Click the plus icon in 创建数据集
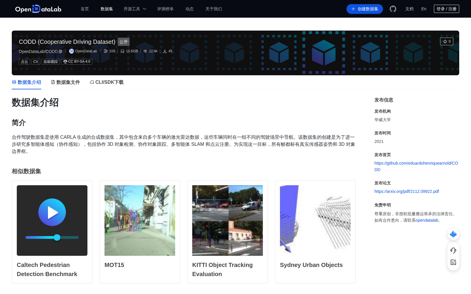The width and height of the screenshot is (471, 294). click(353, 9)
